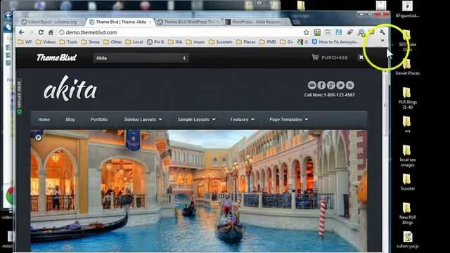Open the Scooters bookmarks folder

[221, 42]
